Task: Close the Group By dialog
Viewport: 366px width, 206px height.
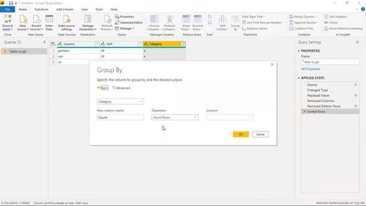Action: tap(272, 65)
